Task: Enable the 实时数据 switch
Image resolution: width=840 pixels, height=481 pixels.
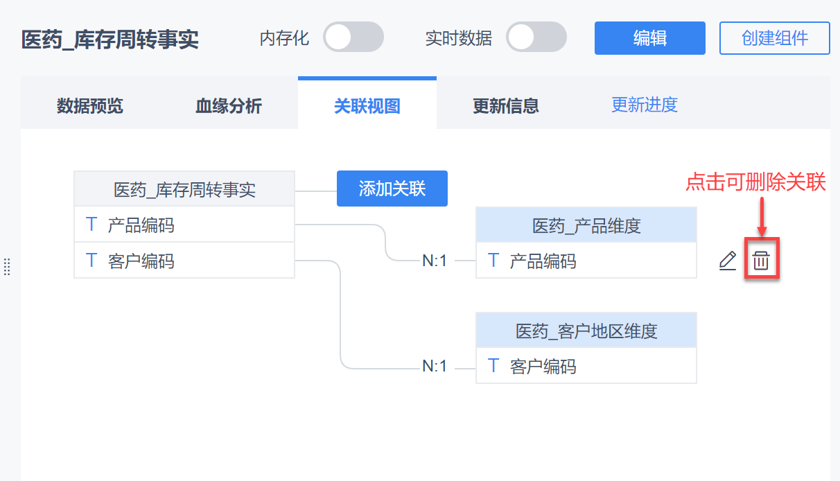Action: [536, 37]
